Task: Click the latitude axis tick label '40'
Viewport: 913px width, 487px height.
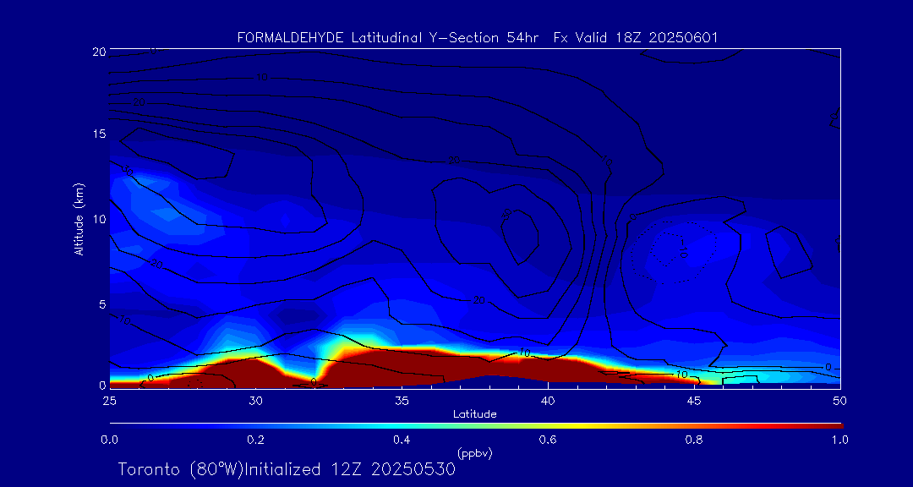Action: click(x=548, y=401)
